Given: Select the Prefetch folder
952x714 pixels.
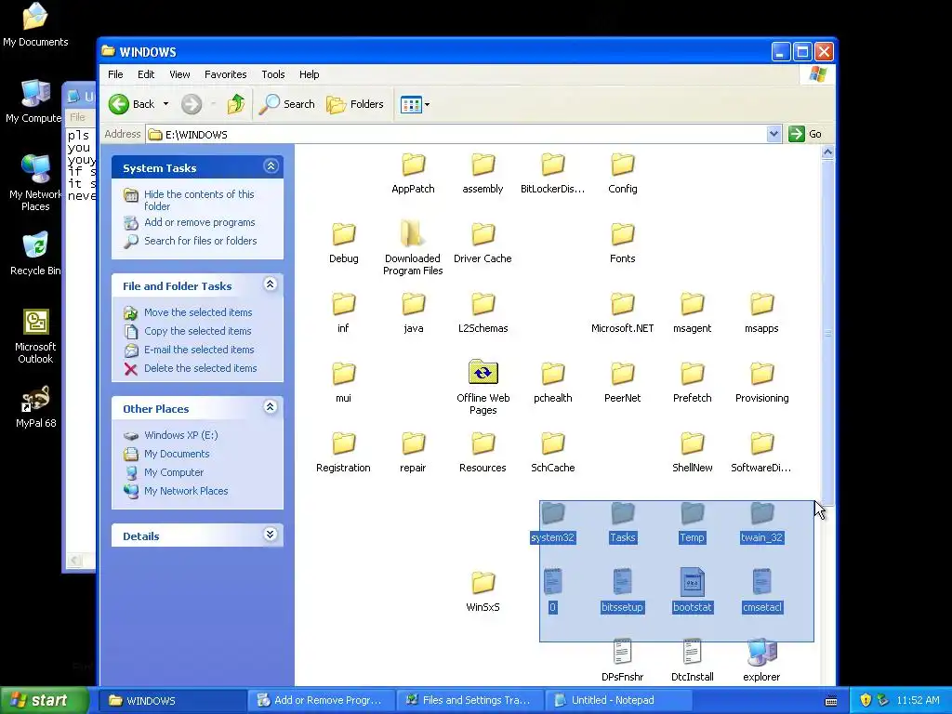Looking at the screenshot, I should coord(692,382).
